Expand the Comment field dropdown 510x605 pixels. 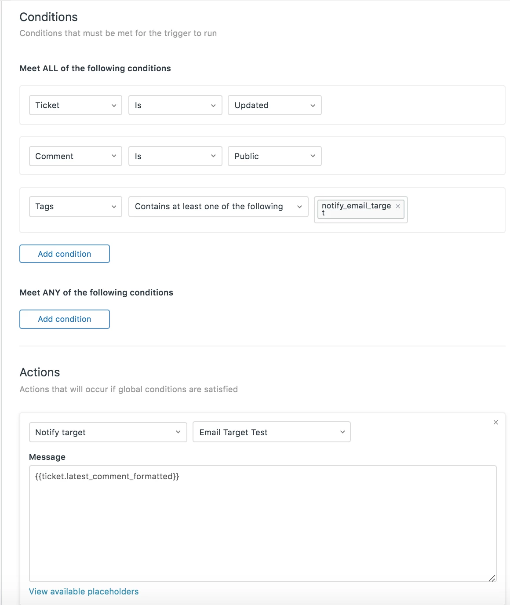click(75, 157)
